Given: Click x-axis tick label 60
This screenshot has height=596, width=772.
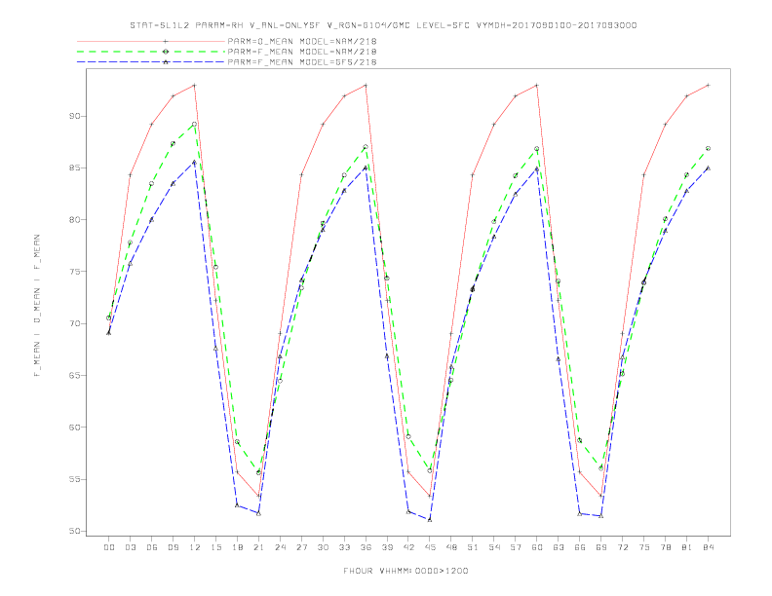Looking at the screenshot, I should point(537,547).
